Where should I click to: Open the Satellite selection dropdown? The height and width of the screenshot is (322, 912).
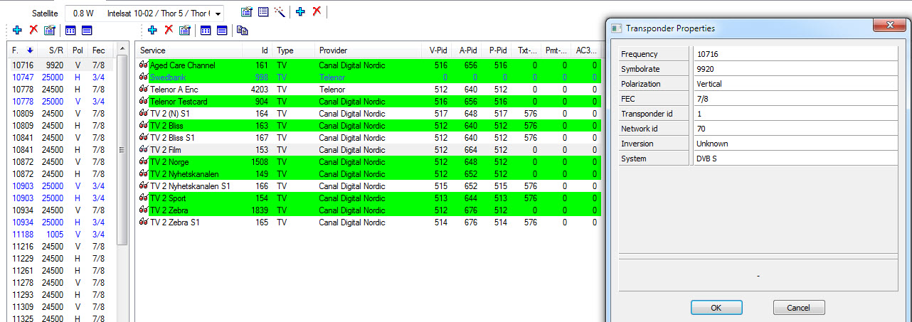[144, 13]
